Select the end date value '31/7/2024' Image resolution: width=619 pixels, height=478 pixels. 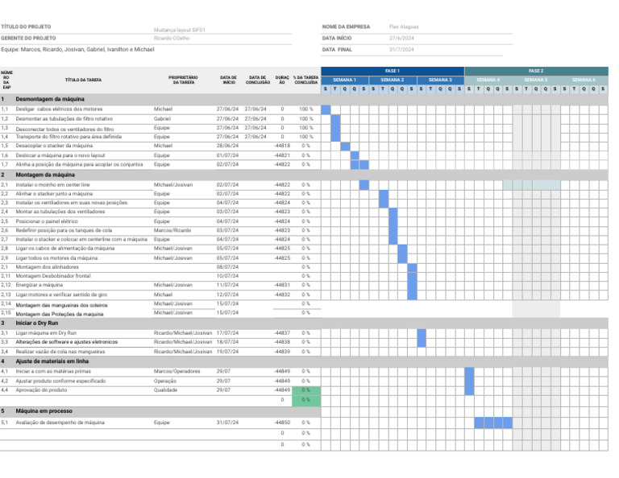click(x=401, y=50)
